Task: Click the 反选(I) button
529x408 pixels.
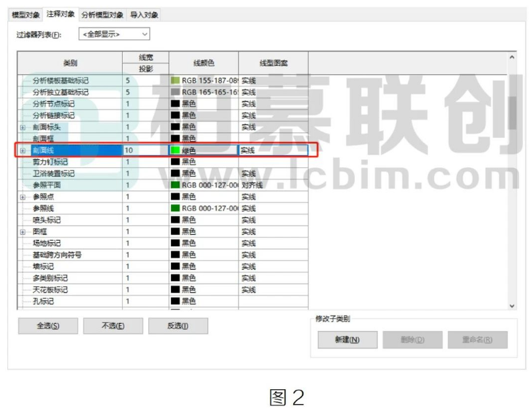Action: 178,326
